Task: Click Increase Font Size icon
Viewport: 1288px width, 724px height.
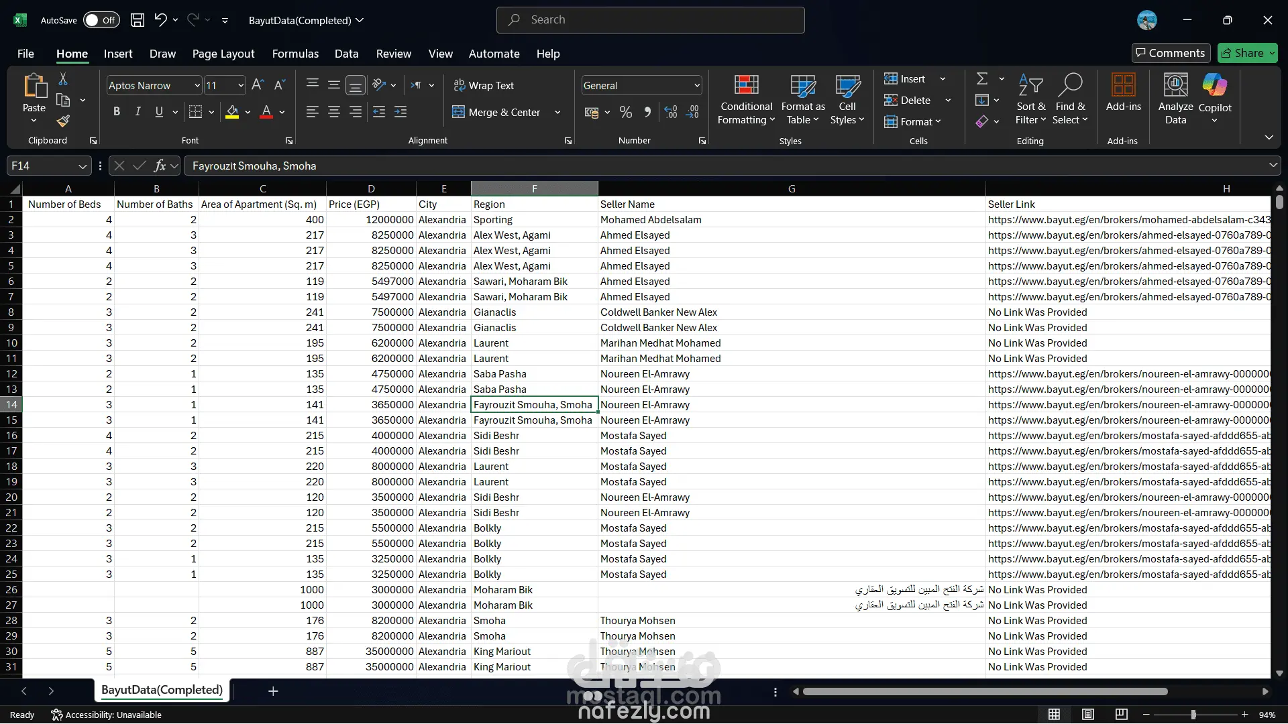Action: pos(258,85)
